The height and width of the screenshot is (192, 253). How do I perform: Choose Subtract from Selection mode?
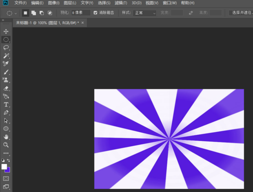coord(42,13)
